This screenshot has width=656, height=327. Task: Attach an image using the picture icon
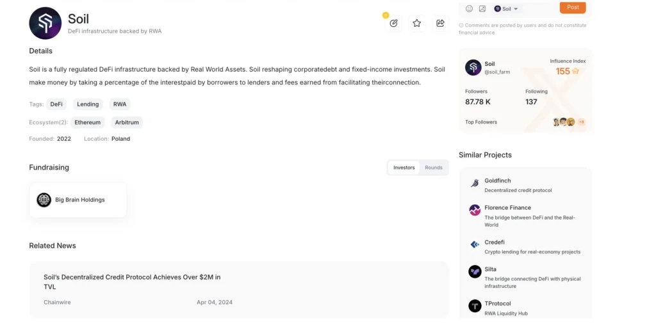pos(482,8)
